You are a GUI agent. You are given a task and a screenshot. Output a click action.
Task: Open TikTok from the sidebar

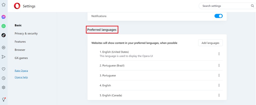click(x=4, y=35)
